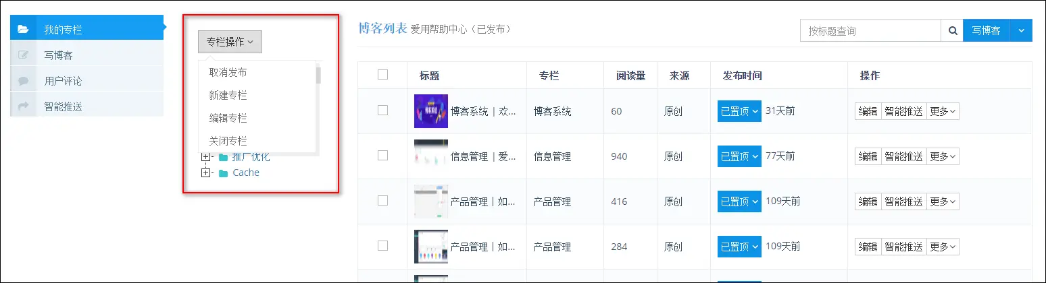Image resolution: width=1046 pixels, height=283 pixels.
Task: Open thumbnail of 博客系统 blog post
Action: coord(430,111)
